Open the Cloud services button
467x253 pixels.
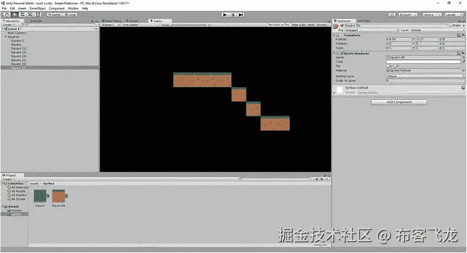pos(392,14)
